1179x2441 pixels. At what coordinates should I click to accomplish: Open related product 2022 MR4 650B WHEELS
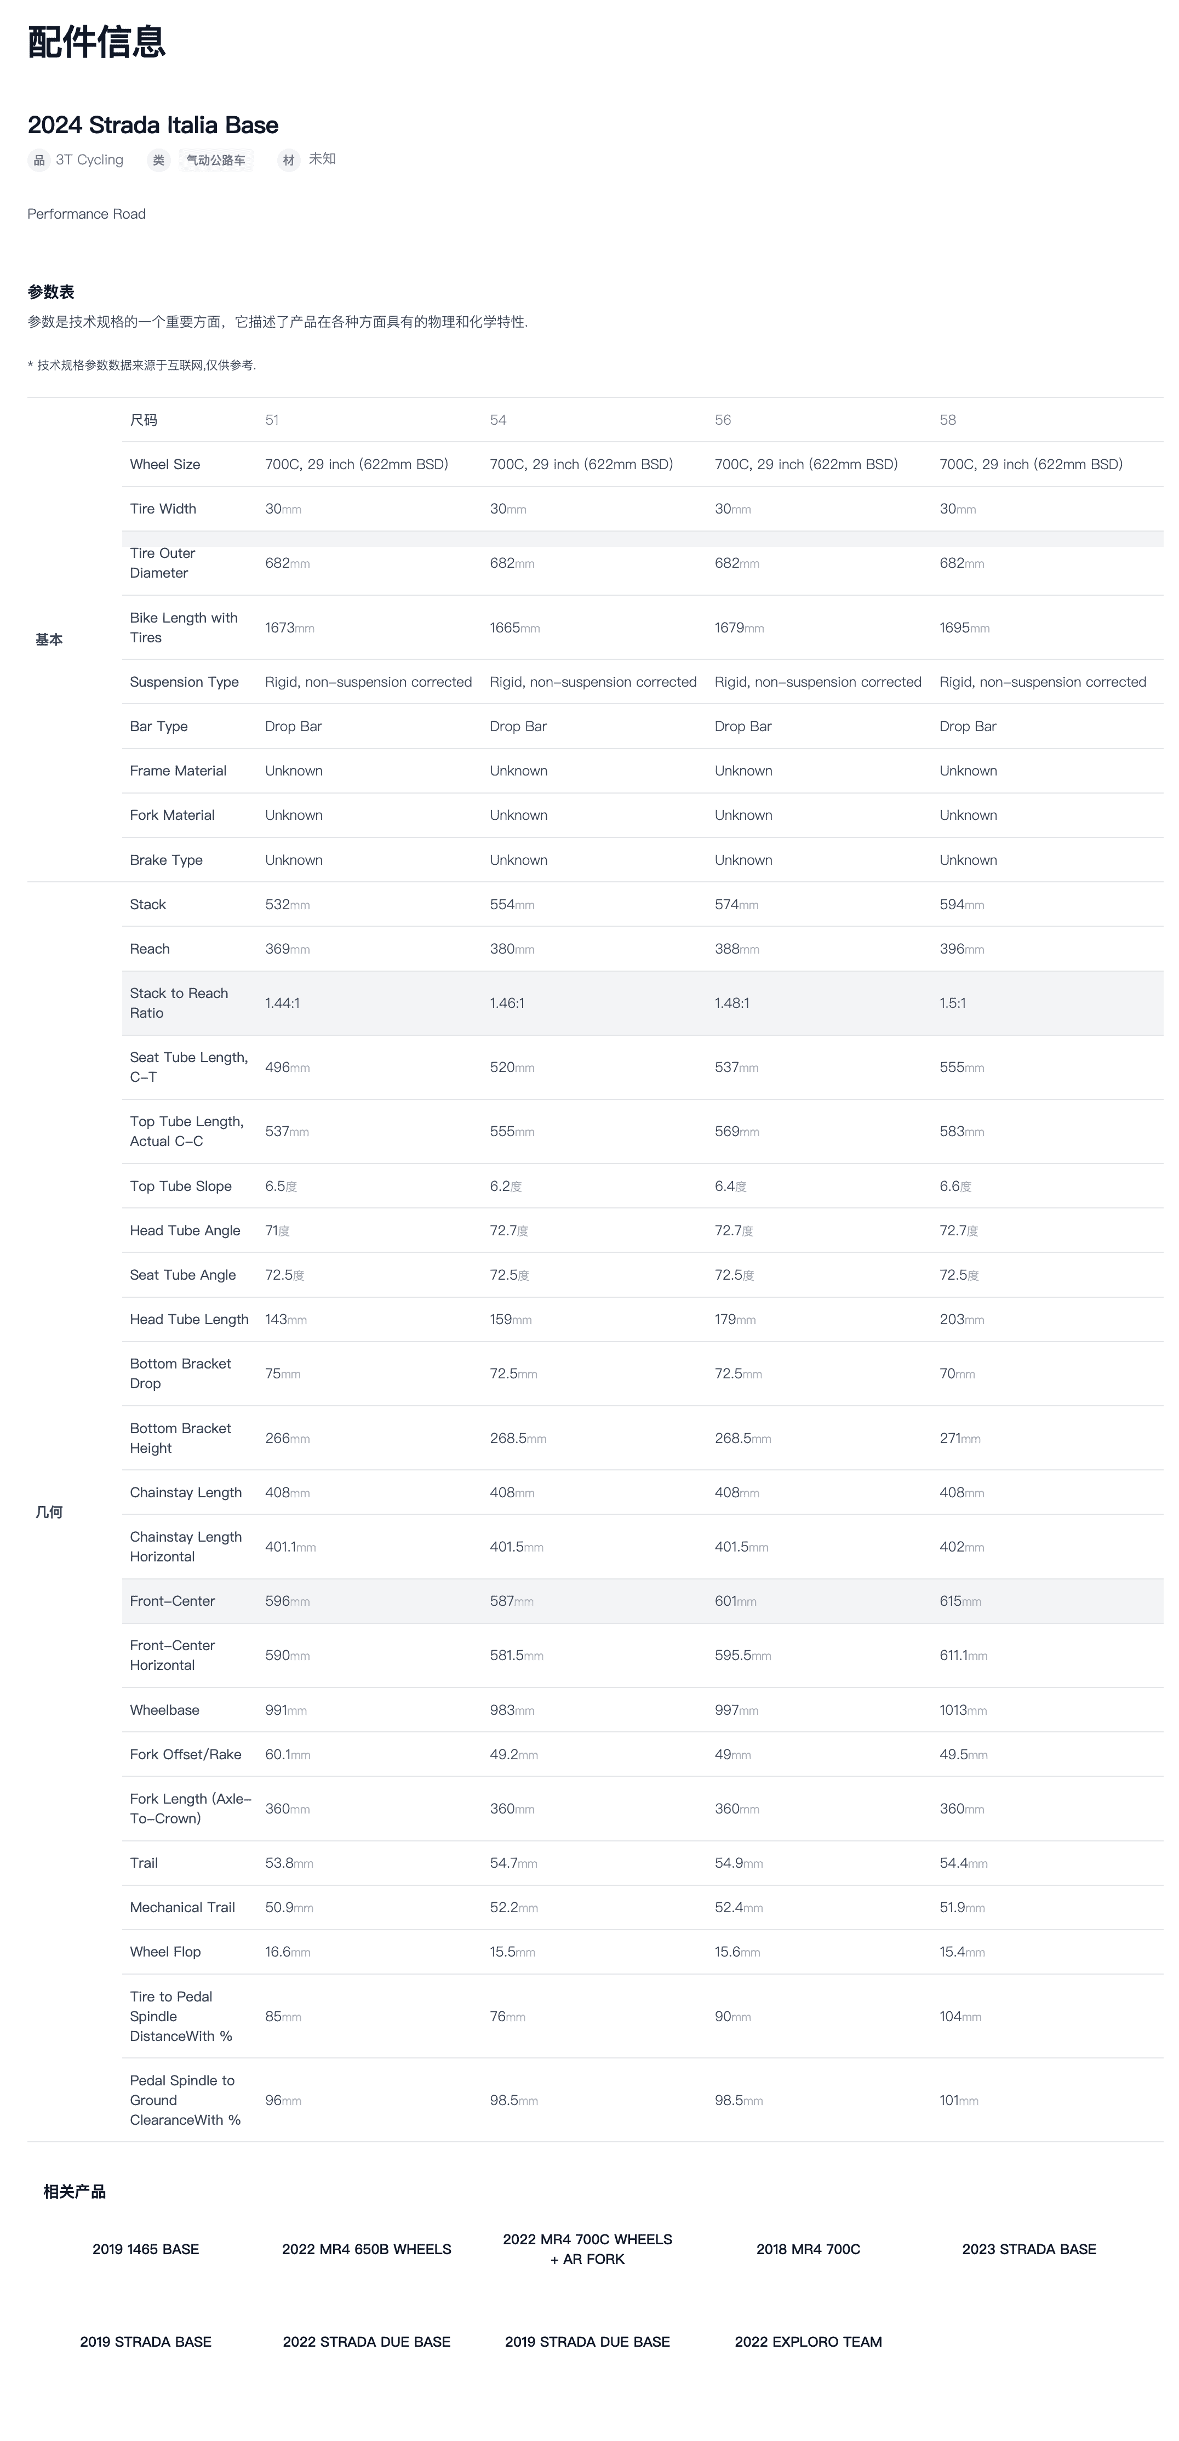(x=367, y=2249)
